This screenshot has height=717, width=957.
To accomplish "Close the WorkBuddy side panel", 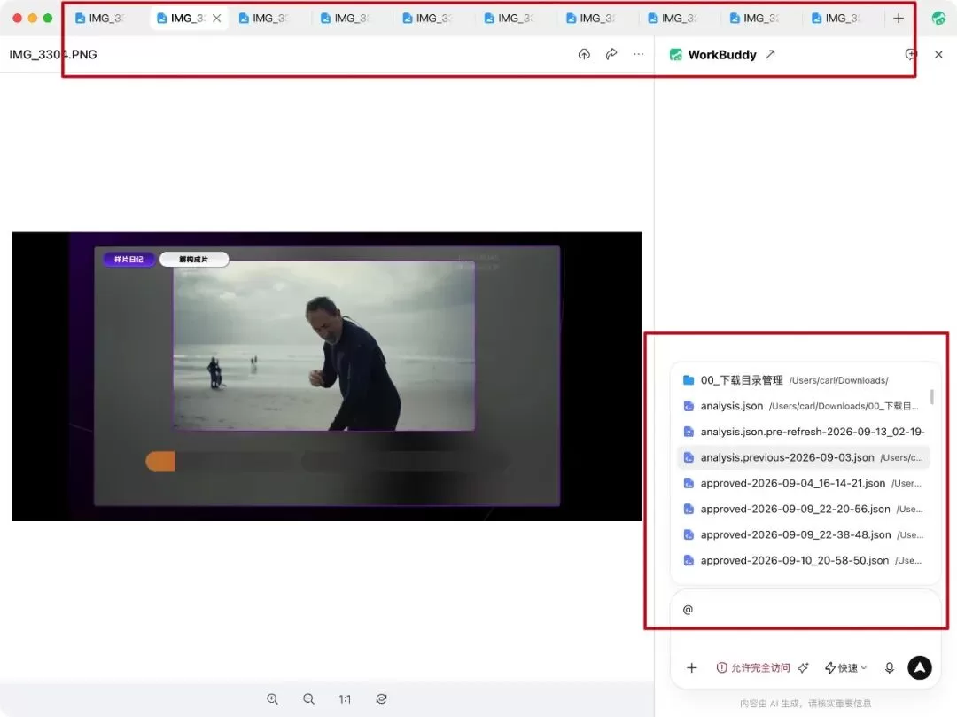I will coord(938,54).
